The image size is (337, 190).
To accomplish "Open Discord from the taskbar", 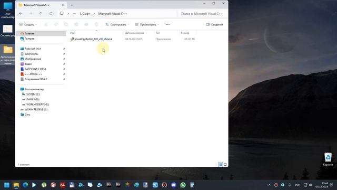I will coord(174,185).
